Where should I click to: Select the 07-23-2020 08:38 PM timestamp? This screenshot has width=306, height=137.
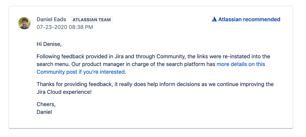(65, 27)
